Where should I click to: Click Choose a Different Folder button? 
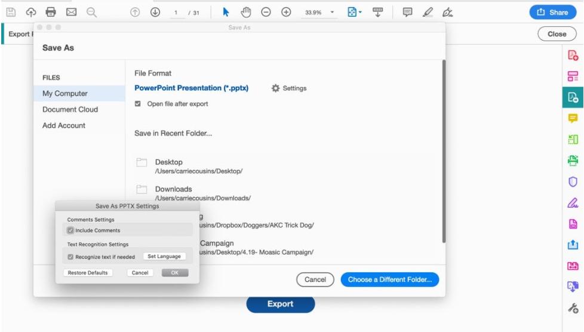click(x=389, y=279)
